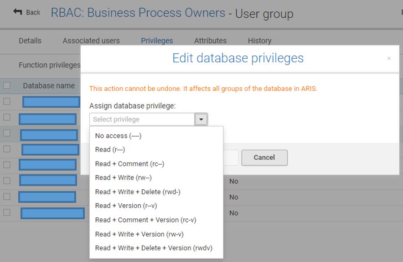This screenshot has width=403, height=262.
Task: Choose Read + Write + Version (rw-v)
Action: (139, 234)
